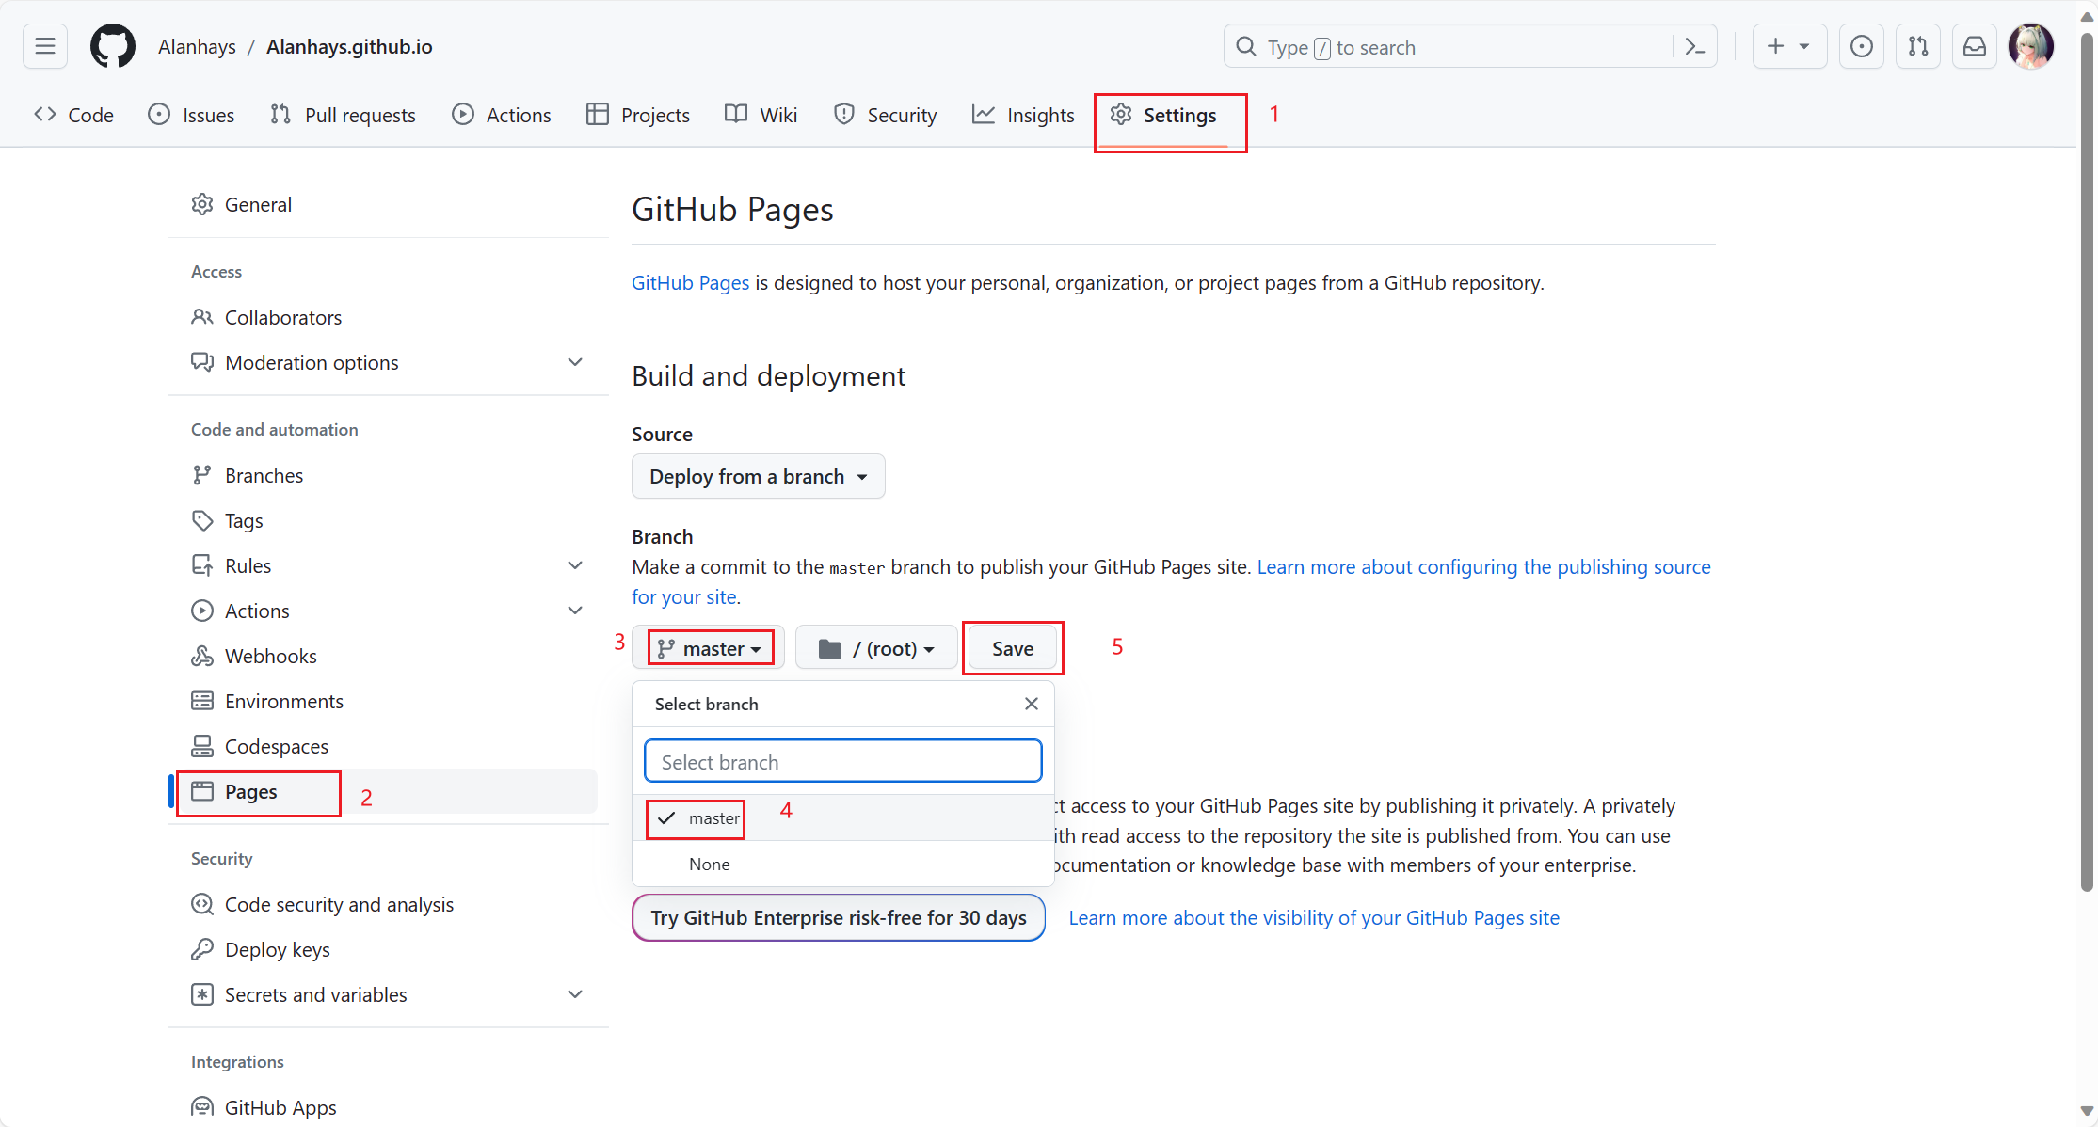Switch to the Insights tab

(x=1023, y=115)
